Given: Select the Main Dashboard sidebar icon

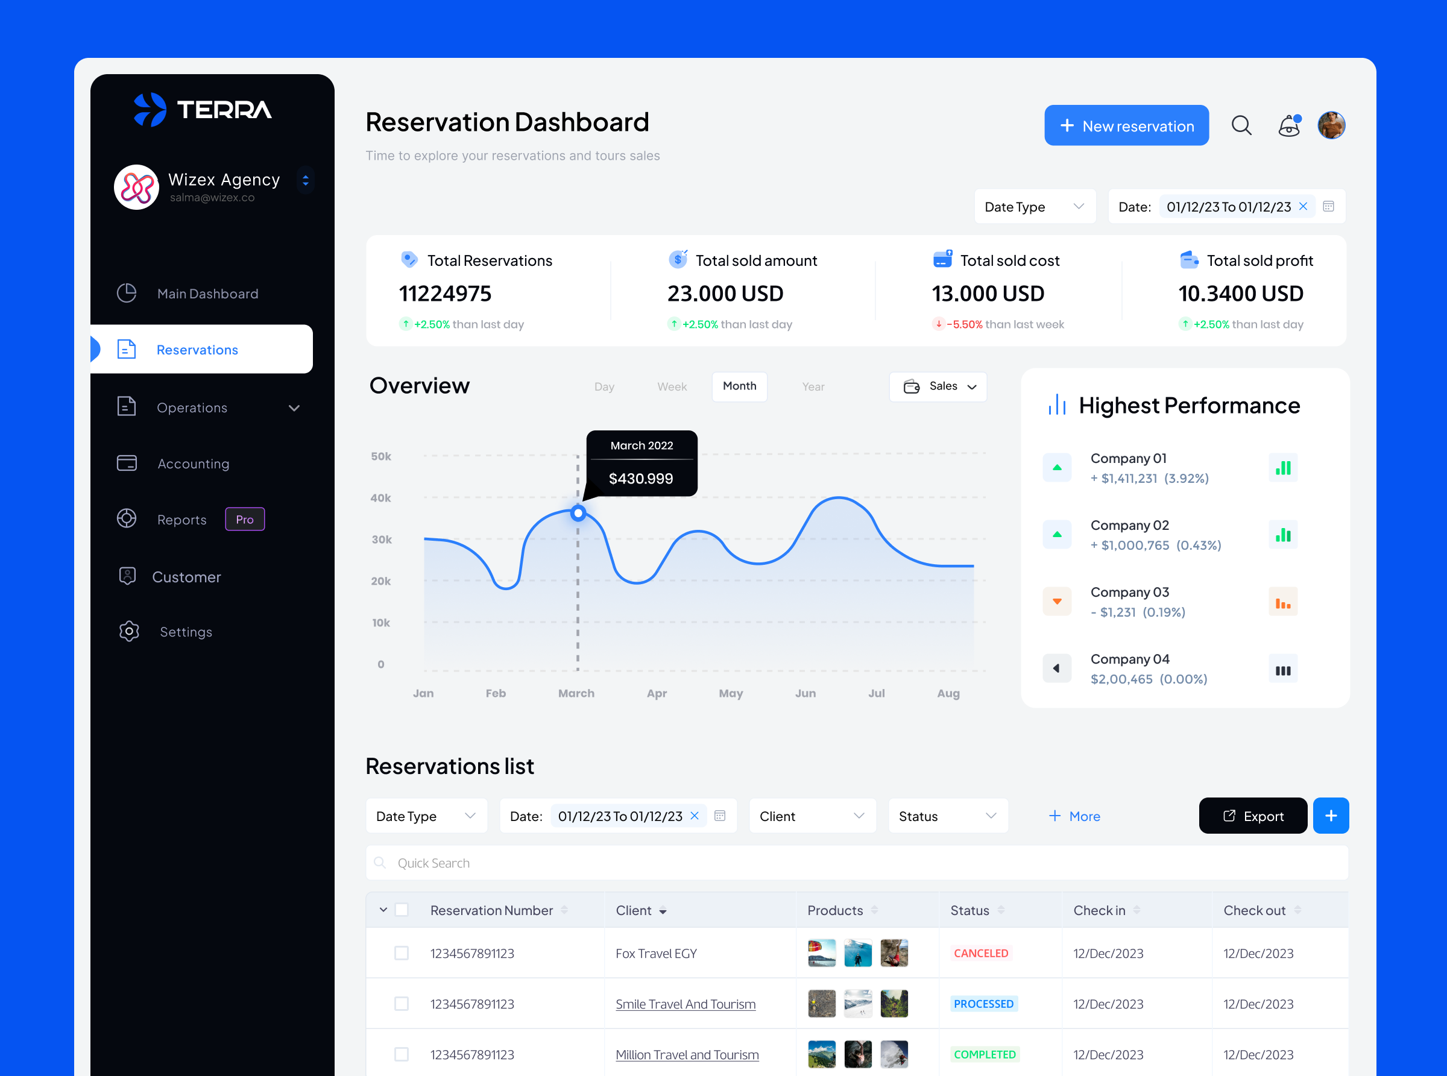Looking at the screenshot, I should point(127,293).
